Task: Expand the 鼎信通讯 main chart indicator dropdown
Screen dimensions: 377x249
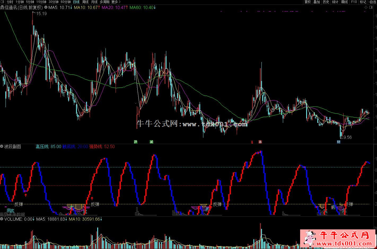Action: [46, 7]
